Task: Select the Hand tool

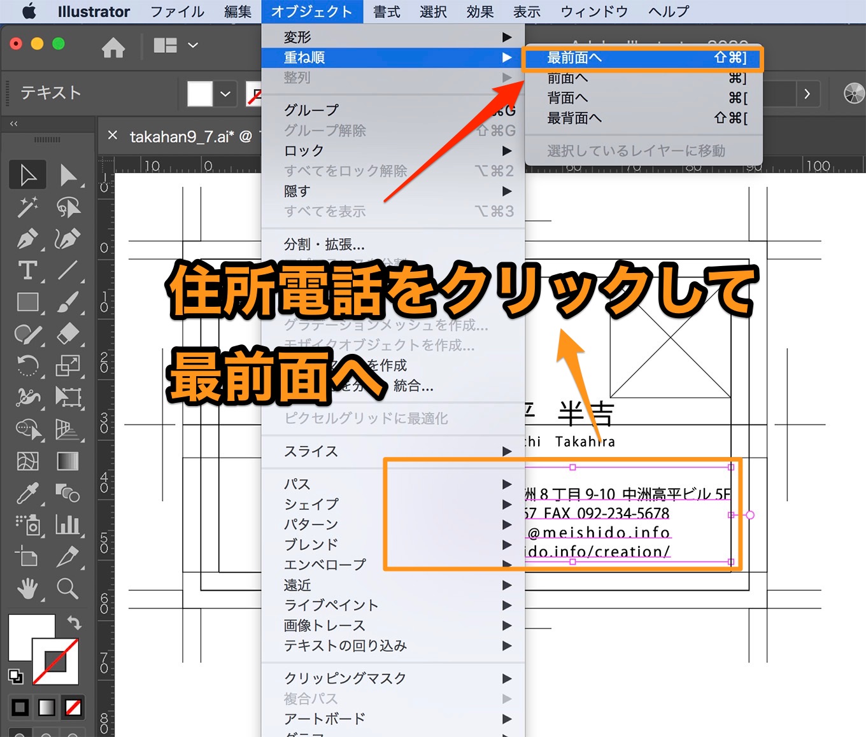Action: (27, 589)
